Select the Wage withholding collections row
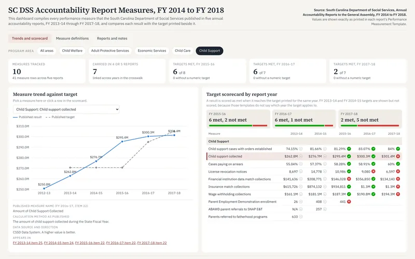415x259 pixels. [304, 194]
